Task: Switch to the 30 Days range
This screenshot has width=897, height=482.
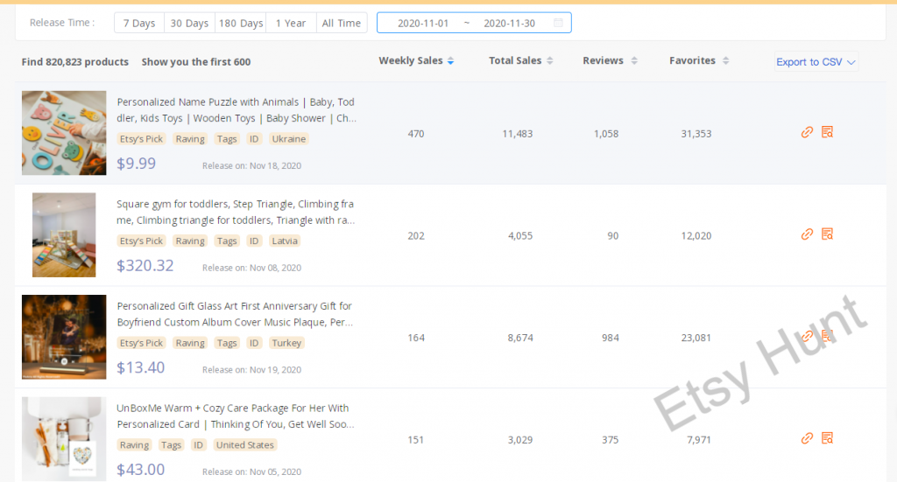Action: pyautogui.click(x=189, y=23)
